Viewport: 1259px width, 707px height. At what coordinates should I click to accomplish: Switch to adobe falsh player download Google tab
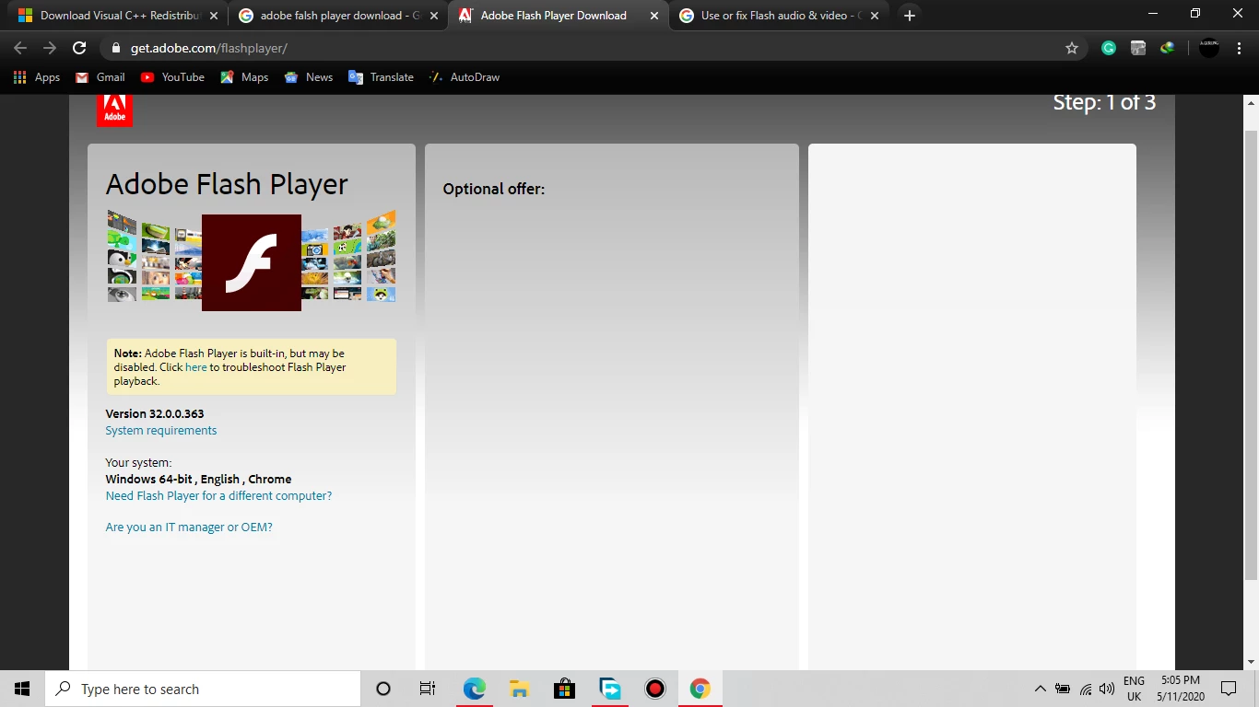tap(338, 16)
